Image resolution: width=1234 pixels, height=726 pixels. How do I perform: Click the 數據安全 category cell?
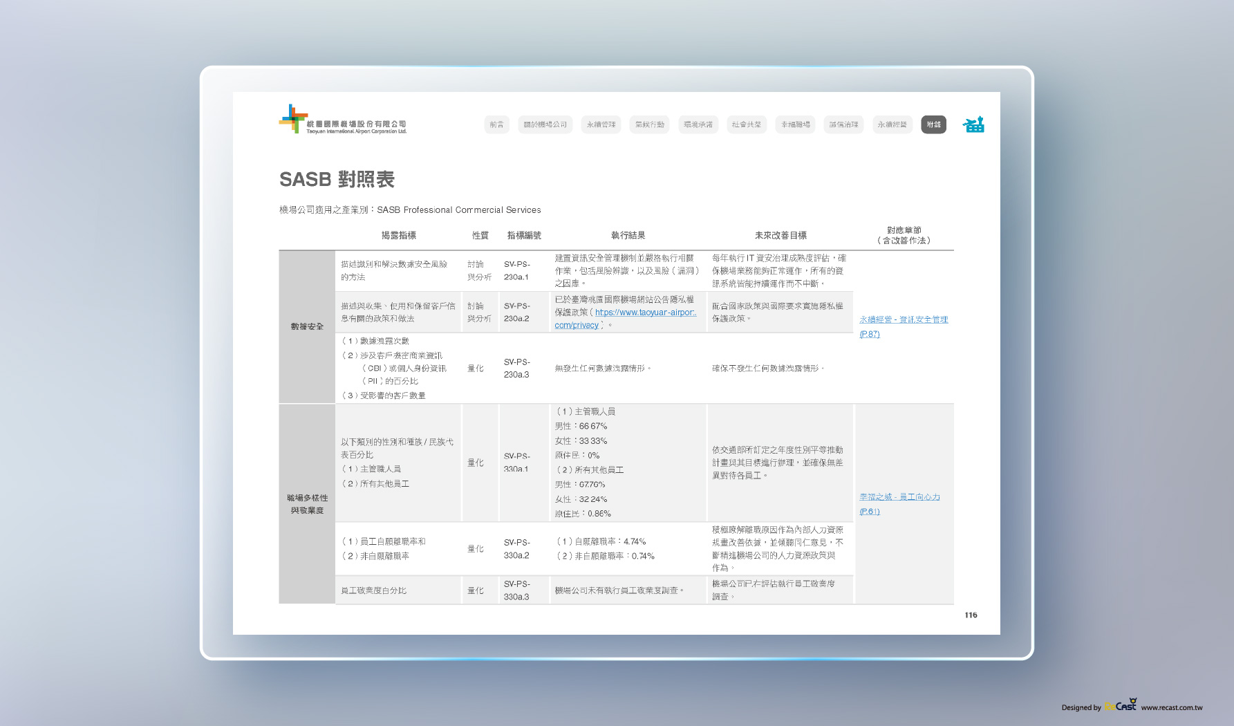[x=307, y=326]
